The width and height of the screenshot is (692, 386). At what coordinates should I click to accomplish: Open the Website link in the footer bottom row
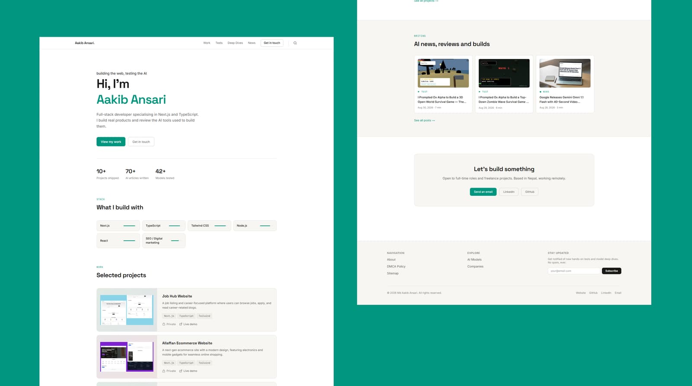tap(581, 293)
